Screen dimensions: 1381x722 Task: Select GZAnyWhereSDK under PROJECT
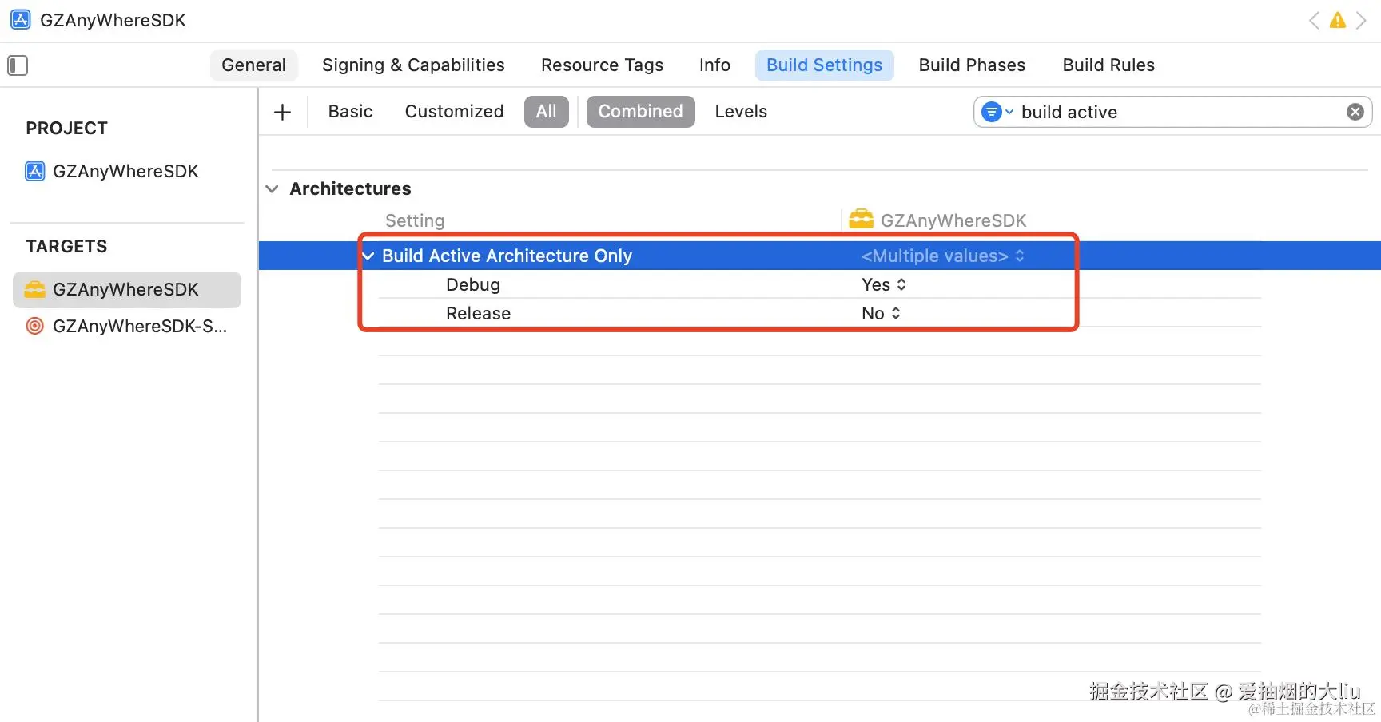125,172
